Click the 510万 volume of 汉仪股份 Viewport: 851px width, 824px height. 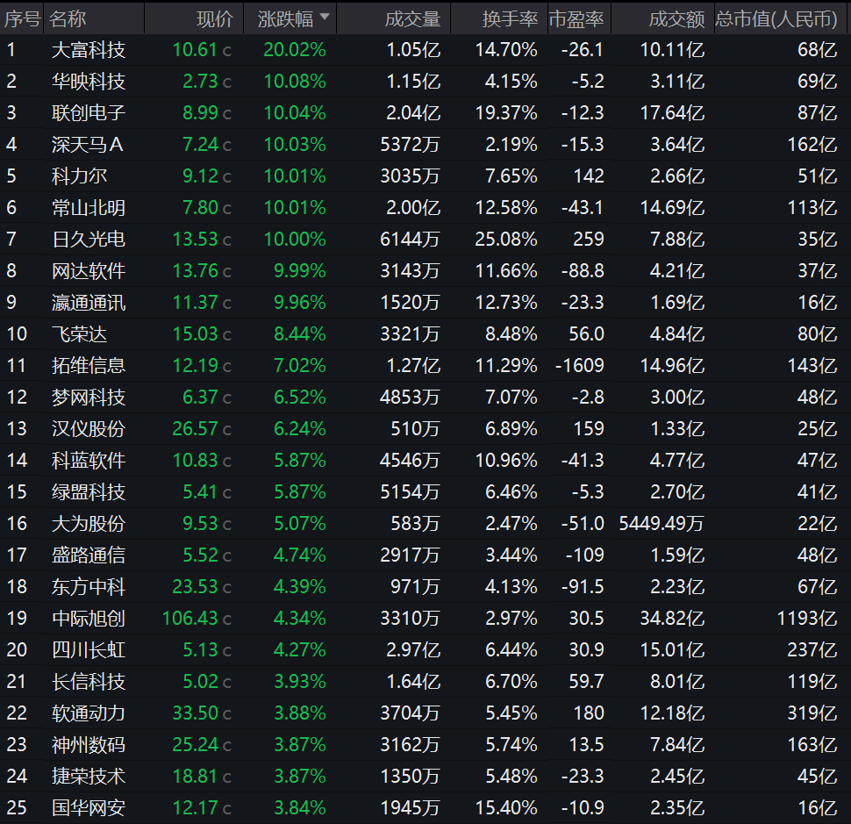pos(415,428)
